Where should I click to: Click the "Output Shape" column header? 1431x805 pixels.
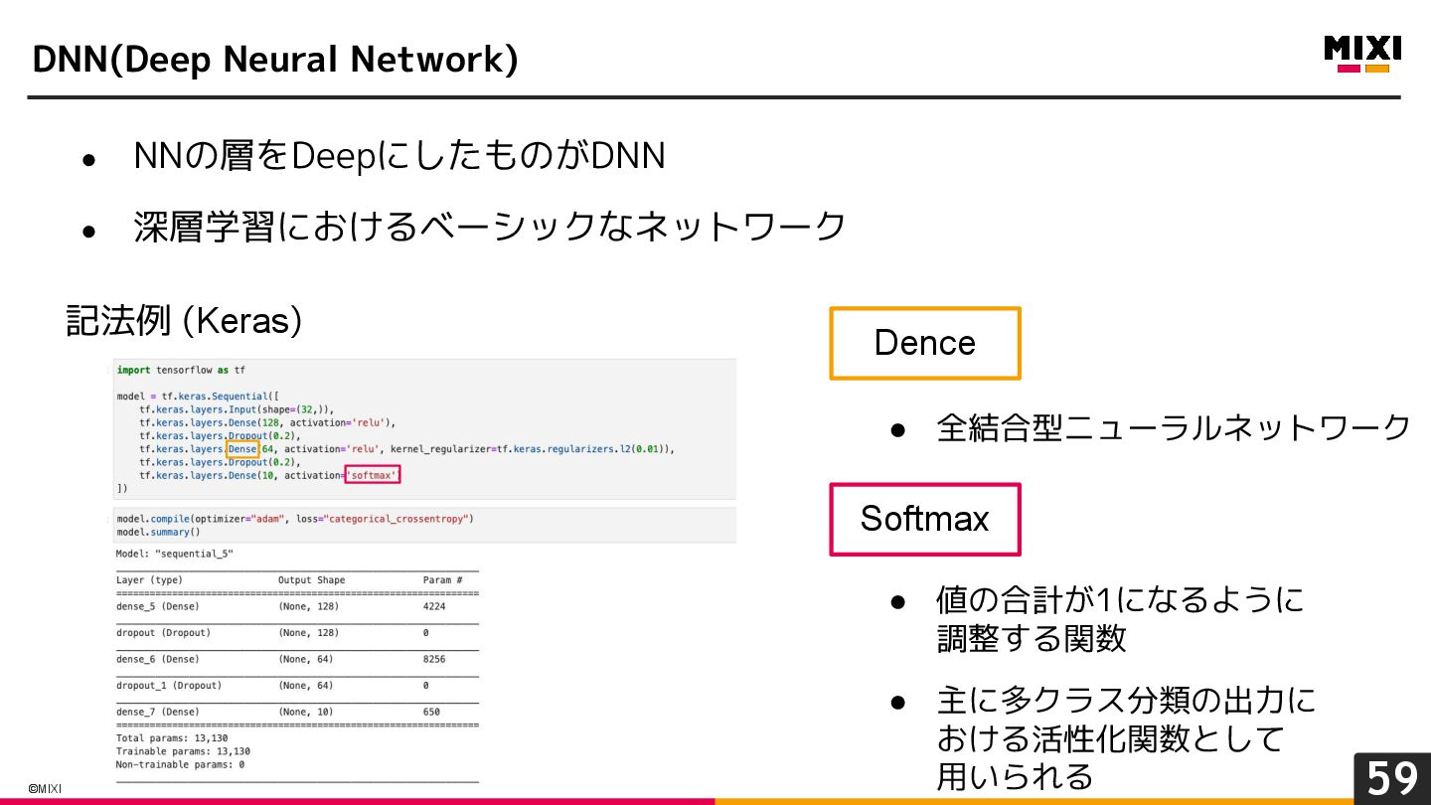(x=312, y=580)
